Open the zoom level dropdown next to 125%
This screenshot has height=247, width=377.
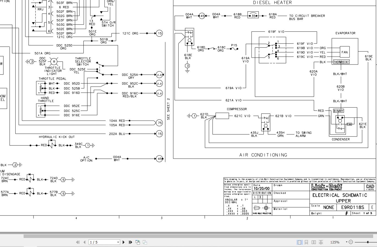pos(347,242)
